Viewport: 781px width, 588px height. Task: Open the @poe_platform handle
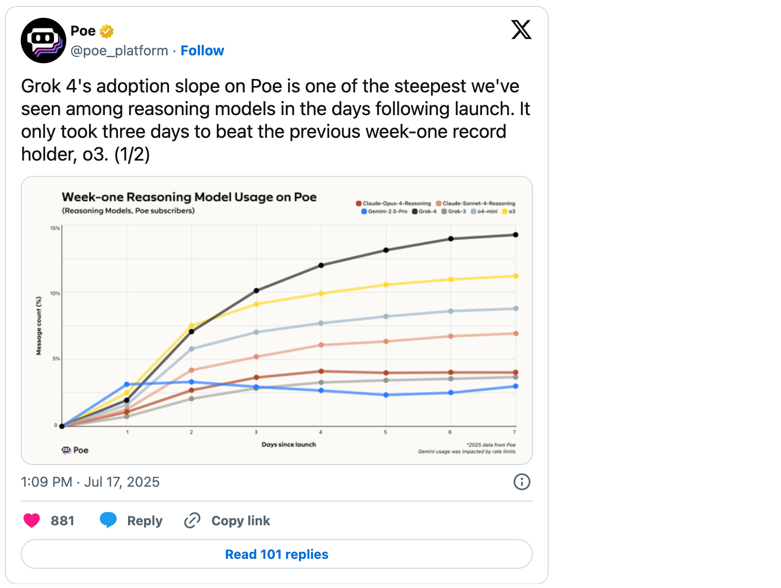pos(119,50)
